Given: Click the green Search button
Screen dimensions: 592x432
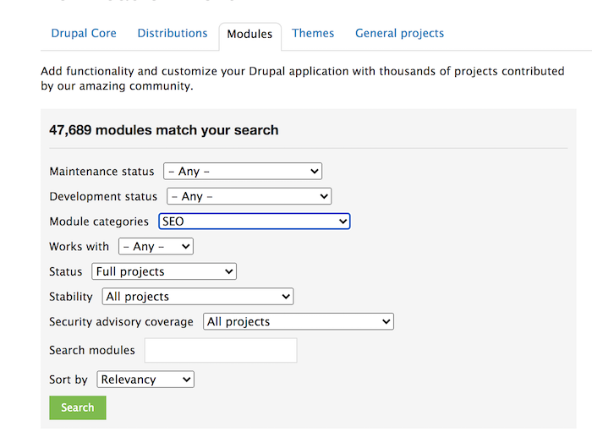Looking at the screenshot, I should click(x=78, y=407).
